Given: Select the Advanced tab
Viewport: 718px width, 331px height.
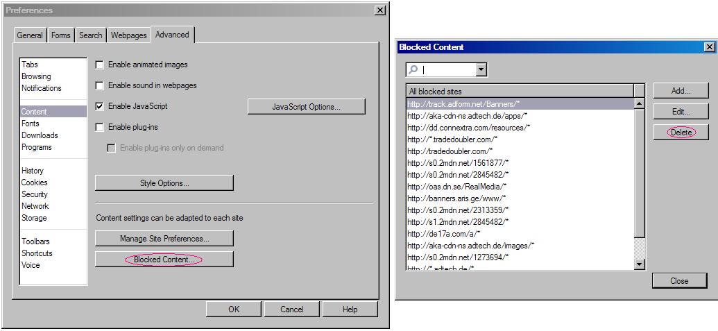Looking at the screenshot, I should pyautogui.click(x=172, y=34).
